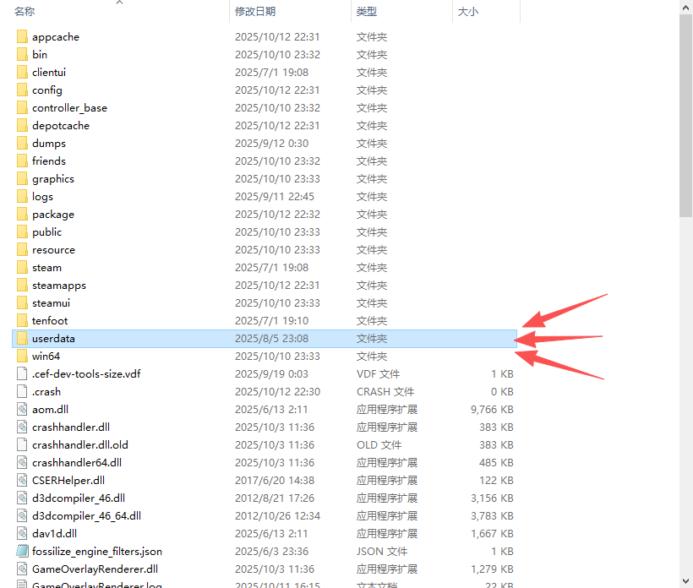
Task: Sort files by the 名称 column header
Action: click(x=25, y=12)
